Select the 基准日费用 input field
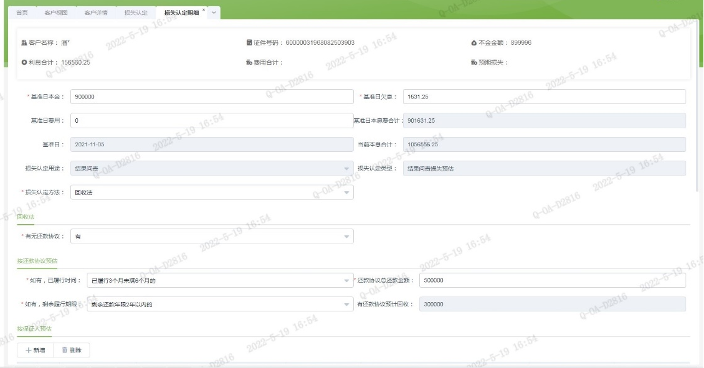Image resolution: width=704 pixels, height=368 pixels. point(212,120)
